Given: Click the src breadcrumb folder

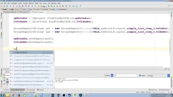Looking at the screenshot, I should click(17, 9).
